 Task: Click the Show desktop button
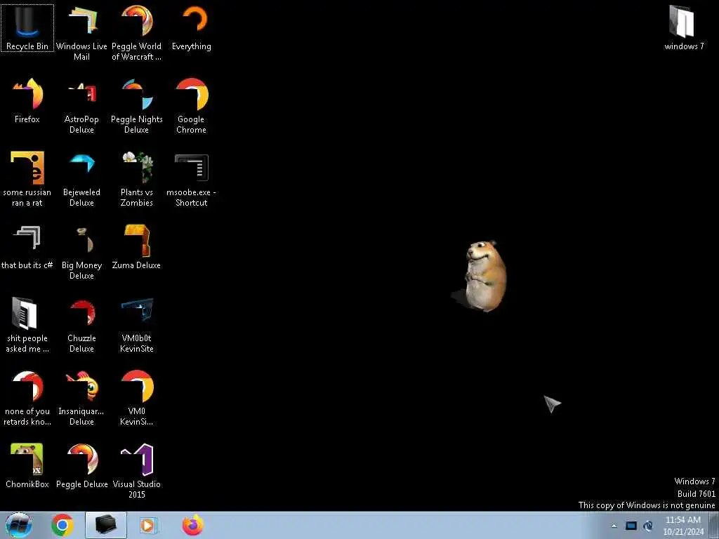coord(714,525)
